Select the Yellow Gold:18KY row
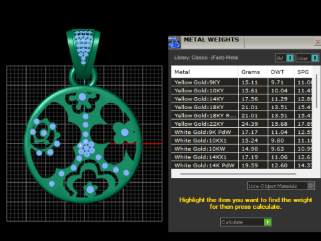 pyautogui.click(x=241, y=107)
